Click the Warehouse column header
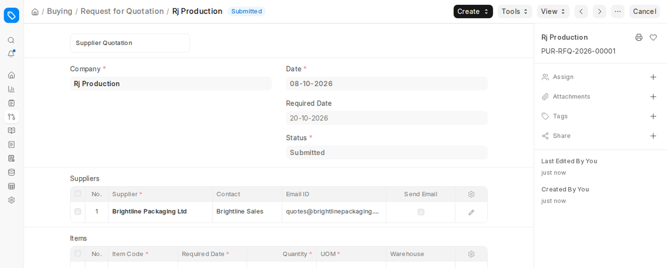Image resolution: width=672 pixels, height=268 pixels. point(421,254)
